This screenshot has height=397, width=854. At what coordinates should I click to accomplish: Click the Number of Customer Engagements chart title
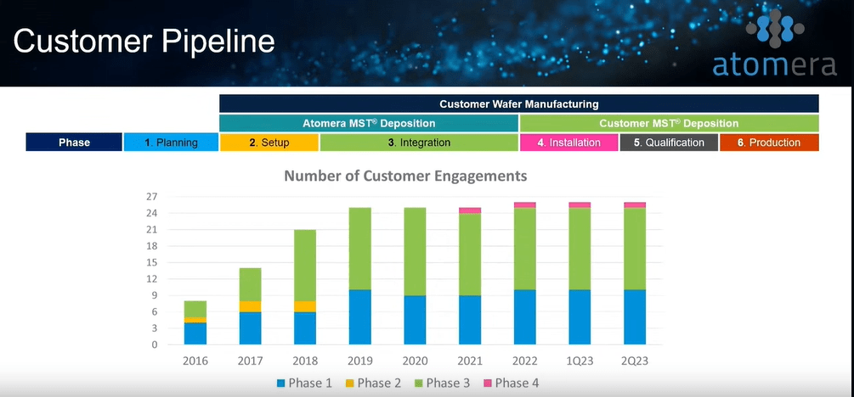(x=405, y=176)
